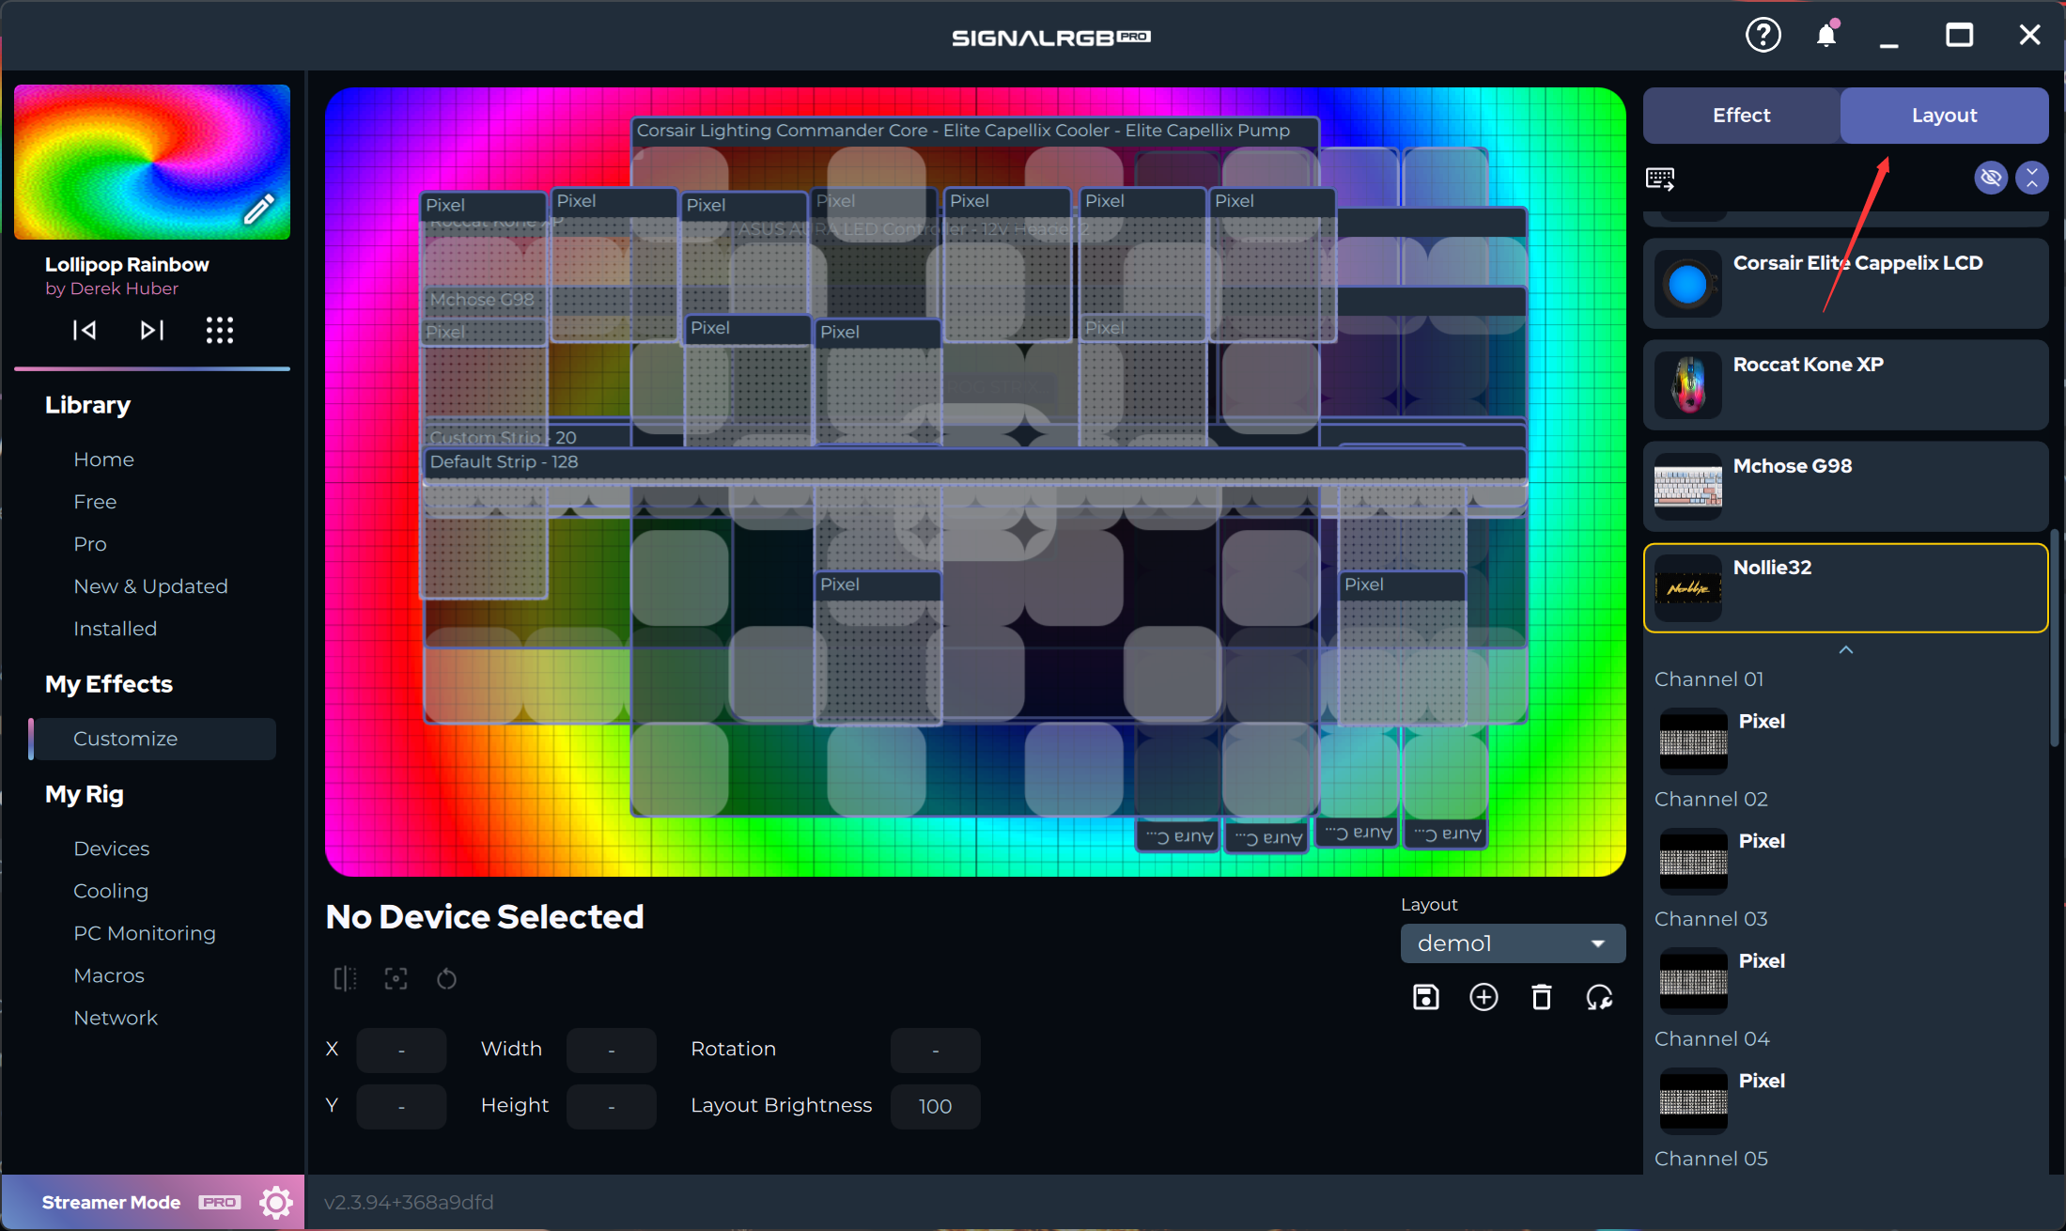Select the Default Strip - 128 on canvas
This screenshot has width=2066, height=1231.
point(975,462)
